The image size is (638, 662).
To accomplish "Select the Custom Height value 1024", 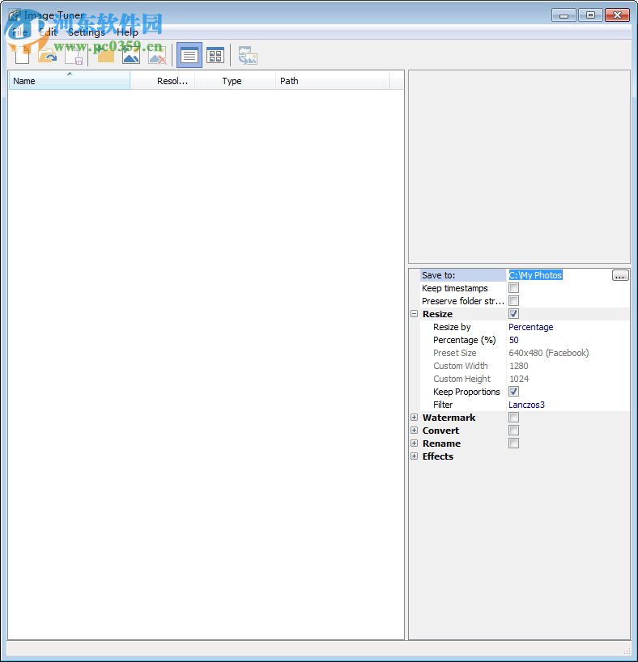I will tap(568, 379).
